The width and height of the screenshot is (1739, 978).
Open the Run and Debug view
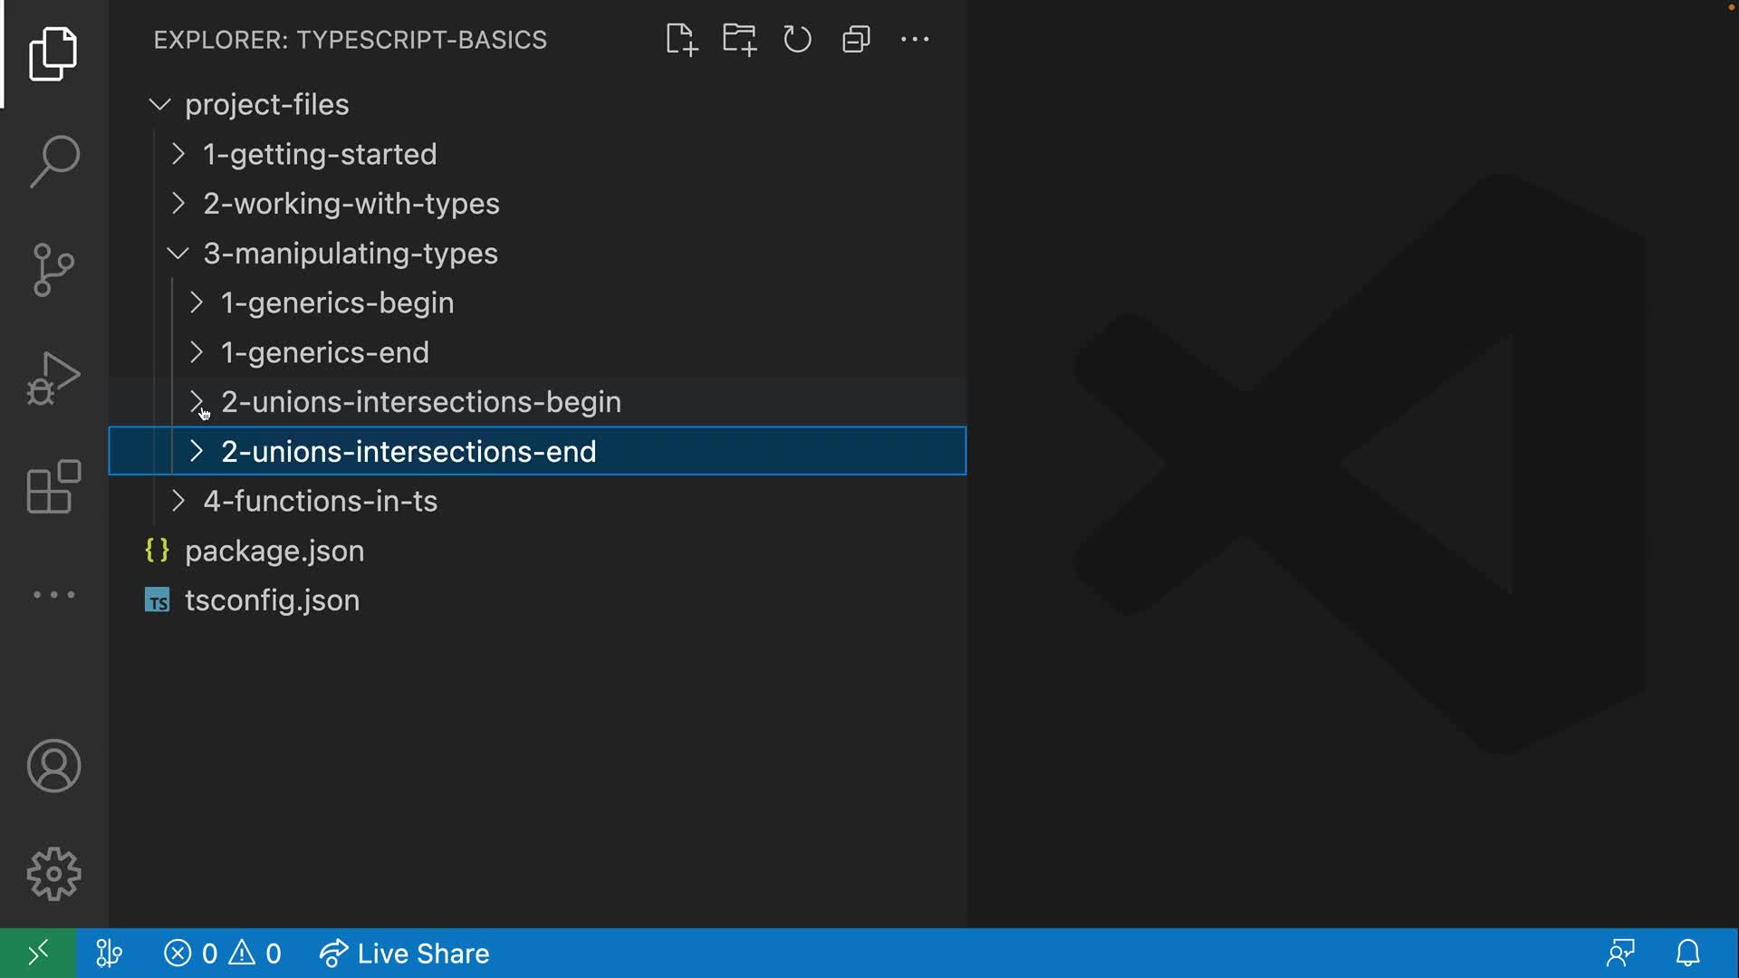(52, 379)
